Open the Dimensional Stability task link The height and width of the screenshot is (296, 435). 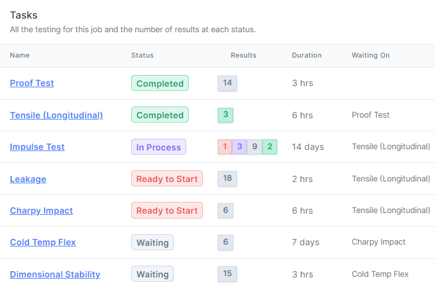pos(55,274)
